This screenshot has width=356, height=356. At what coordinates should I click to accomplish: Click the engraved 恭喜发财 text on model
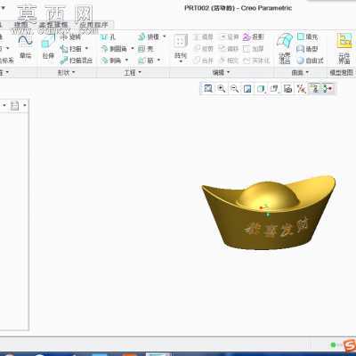coord(277,229)
